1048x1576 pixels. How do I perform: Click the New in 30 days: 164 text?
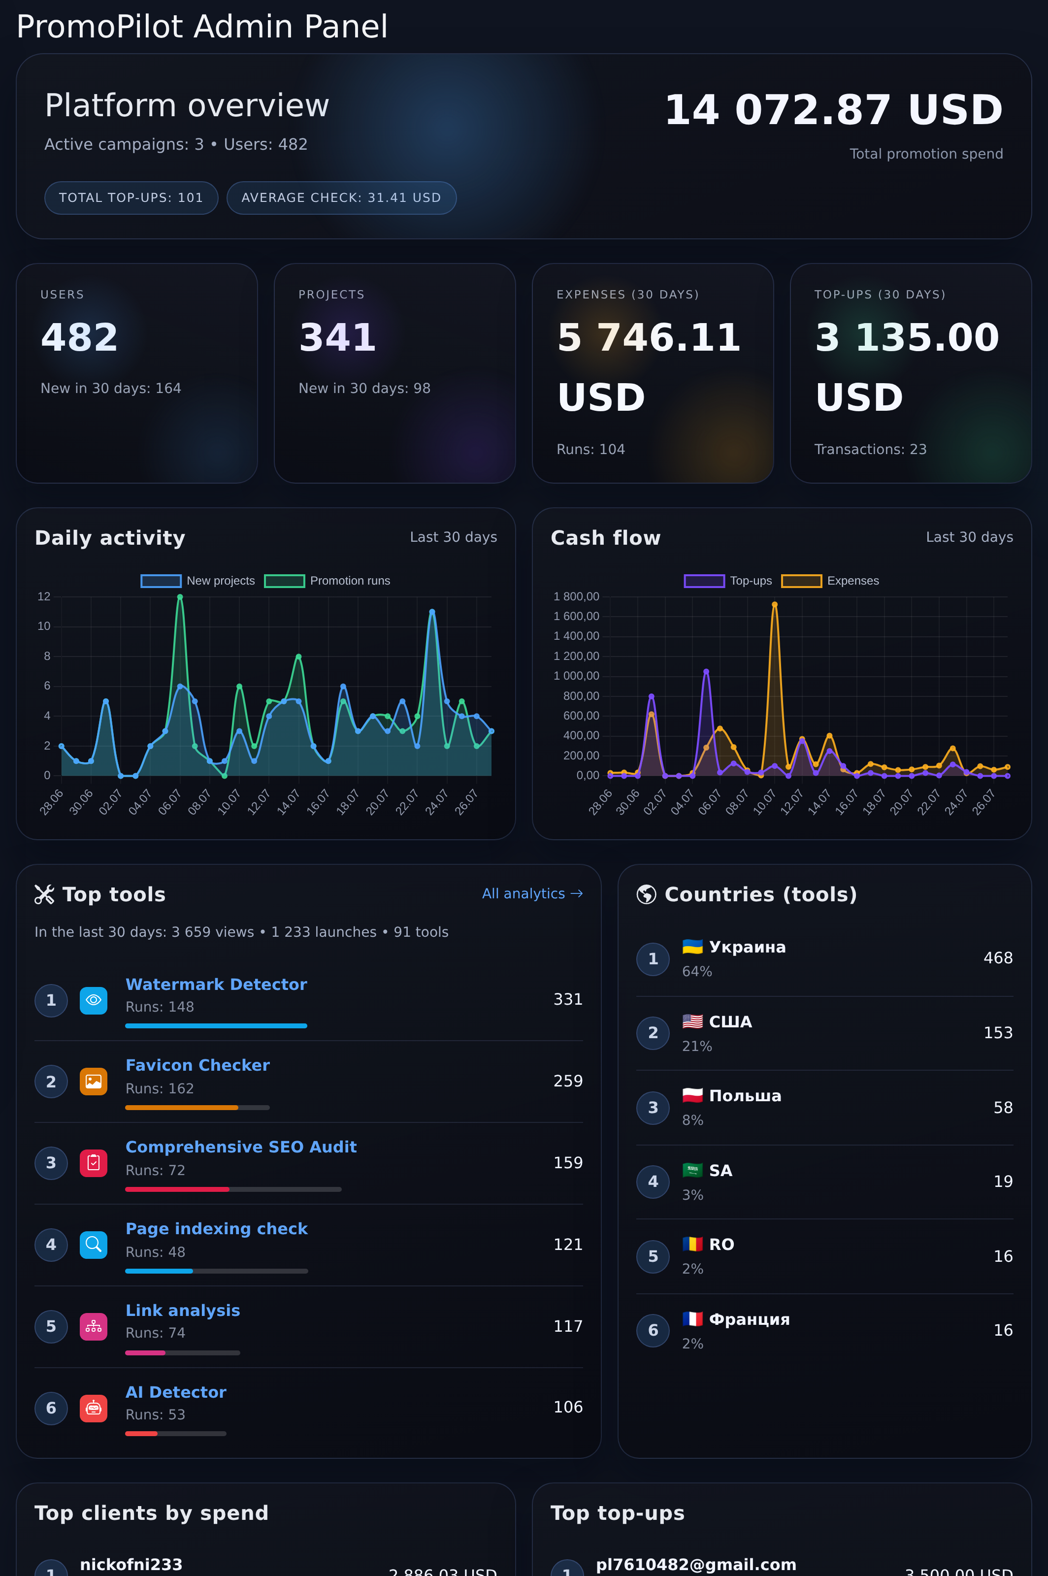(x=111, y=388)
